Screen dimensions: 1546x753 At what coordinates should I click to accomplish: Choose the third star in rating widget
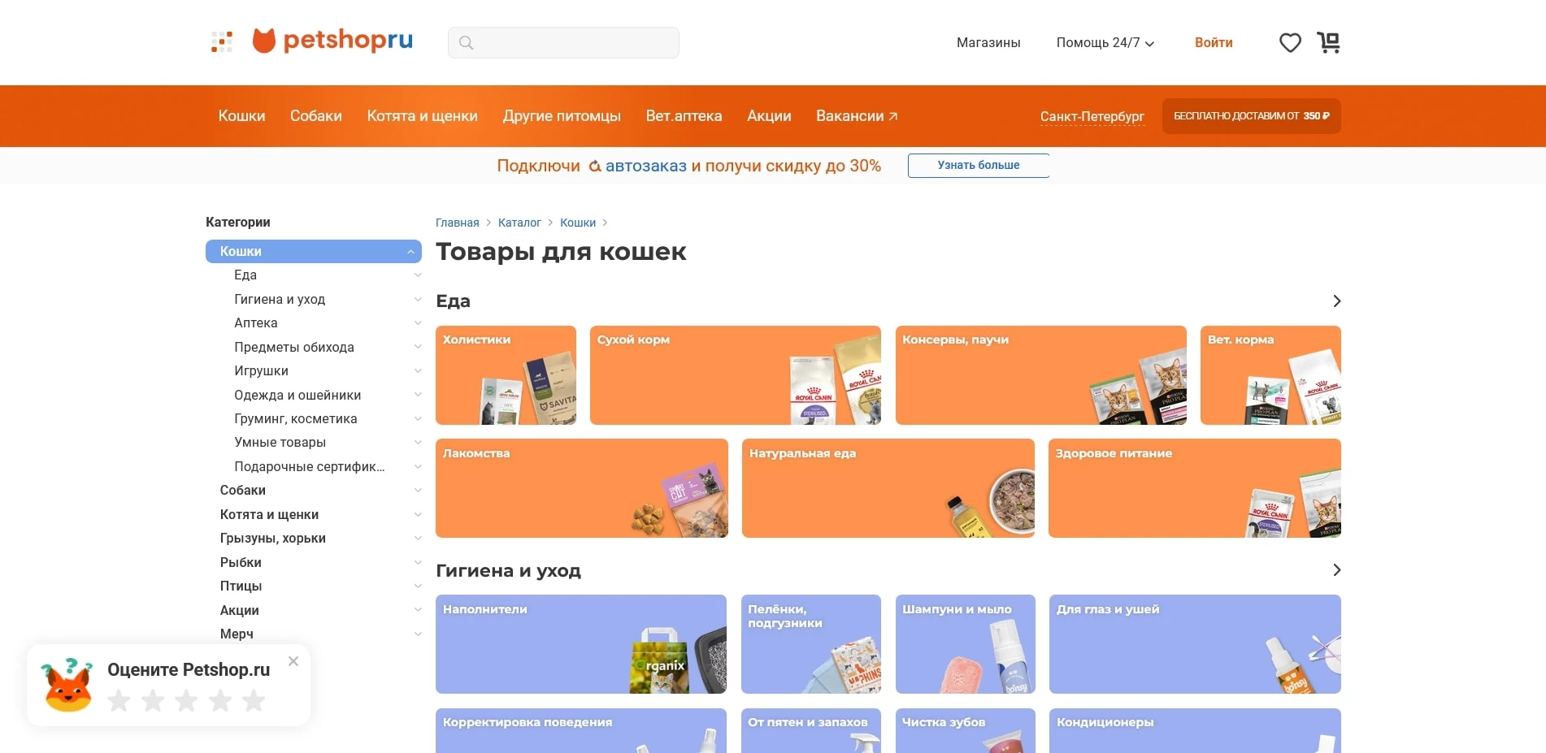(186, 700)
